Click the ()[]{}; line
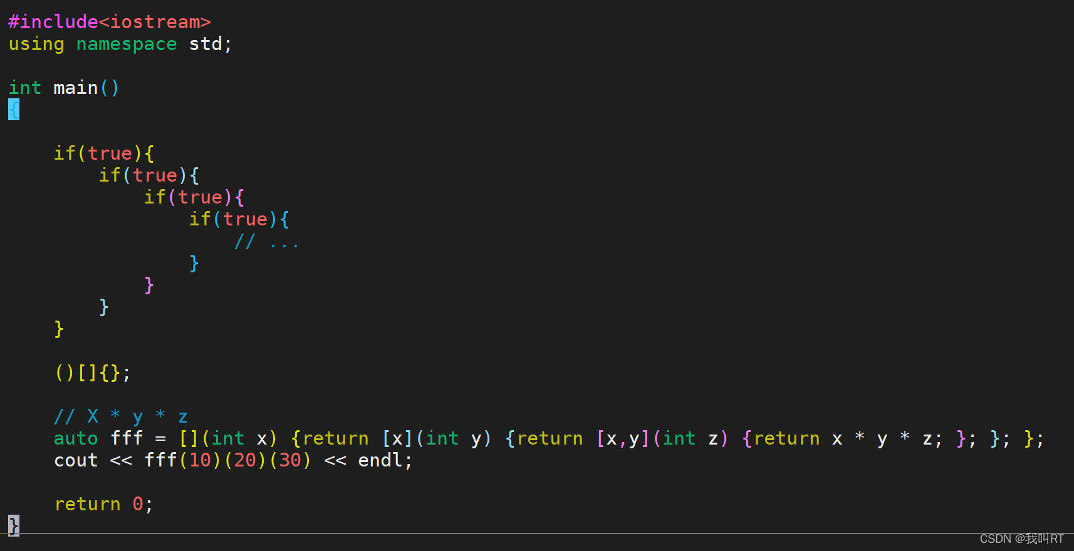 [93, 373]
